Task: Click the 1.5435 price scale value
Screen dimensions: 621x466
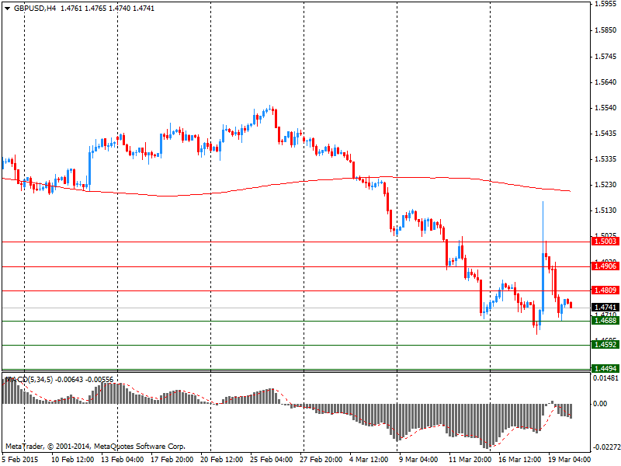Action: pyautogui.click(x=605, y=133)
